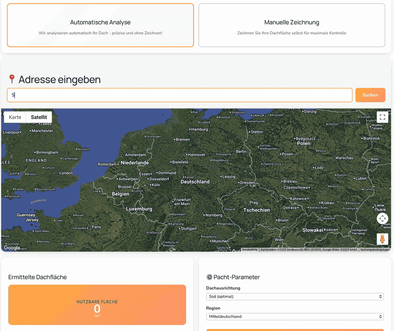Image resolution: width=394 pixels, height=331 pixels.
Task: Click the Köln label on the map
Action: [156, 185]
